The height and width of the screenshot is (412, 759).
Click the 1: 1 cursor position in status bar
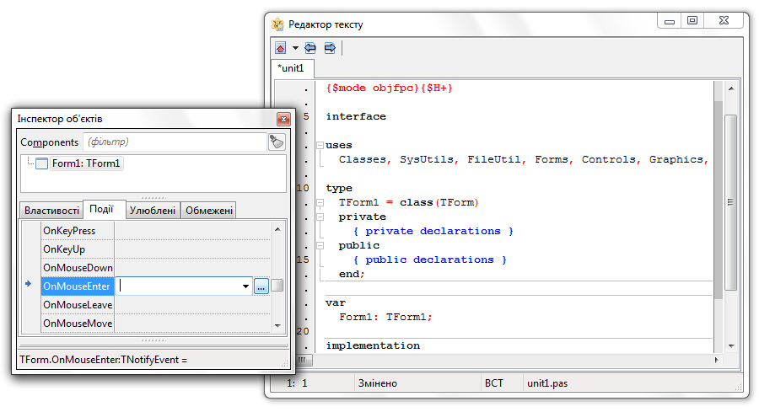click(297, 383)
